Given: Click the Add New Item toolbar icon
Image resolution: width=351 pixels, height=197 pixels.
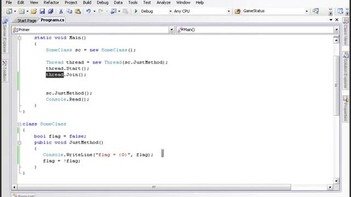Looking at the screenshot, I should point(21,11).
